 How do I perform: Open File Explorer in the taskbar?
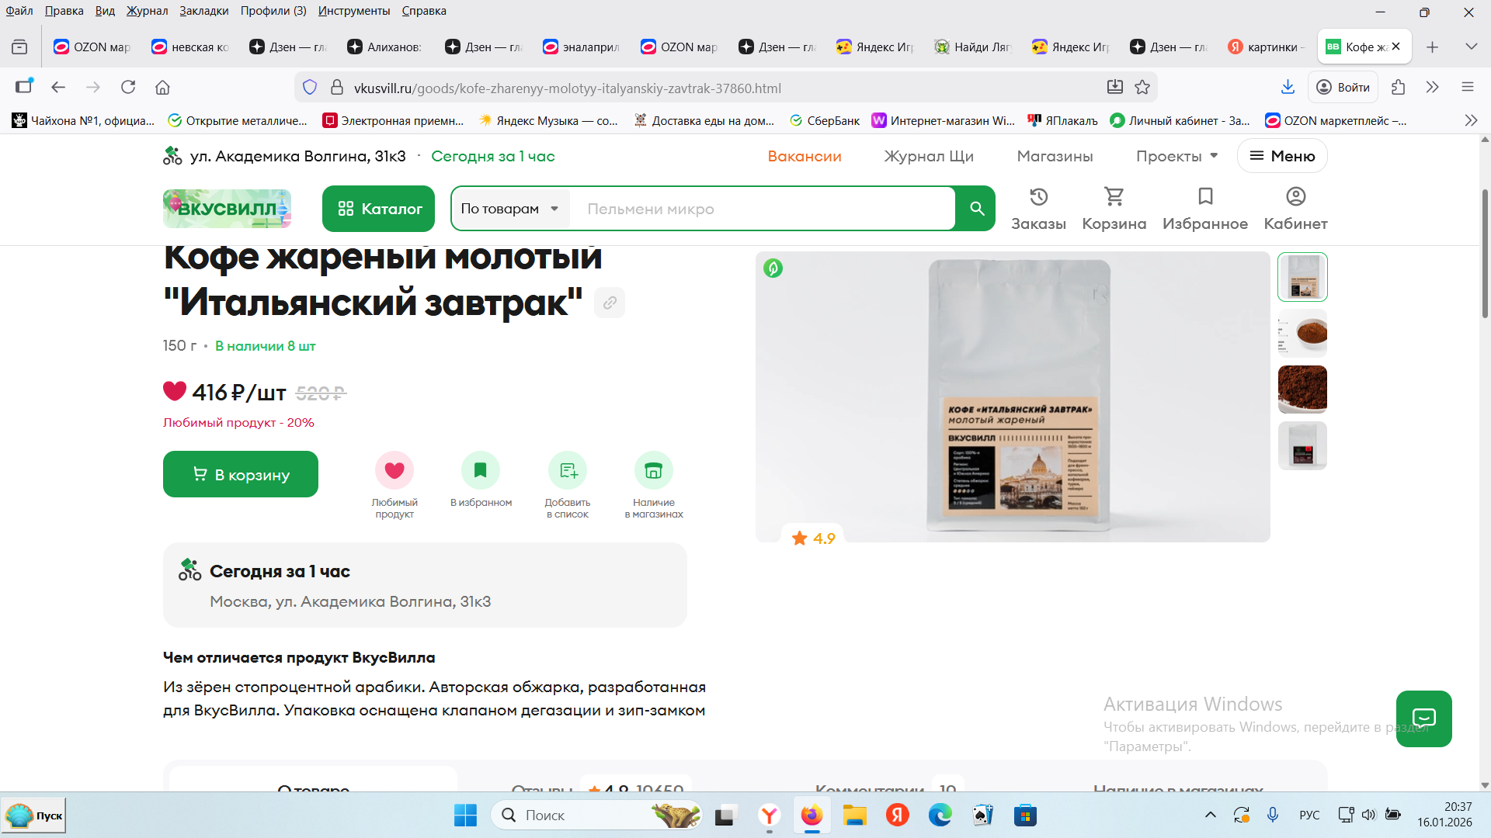854,815
